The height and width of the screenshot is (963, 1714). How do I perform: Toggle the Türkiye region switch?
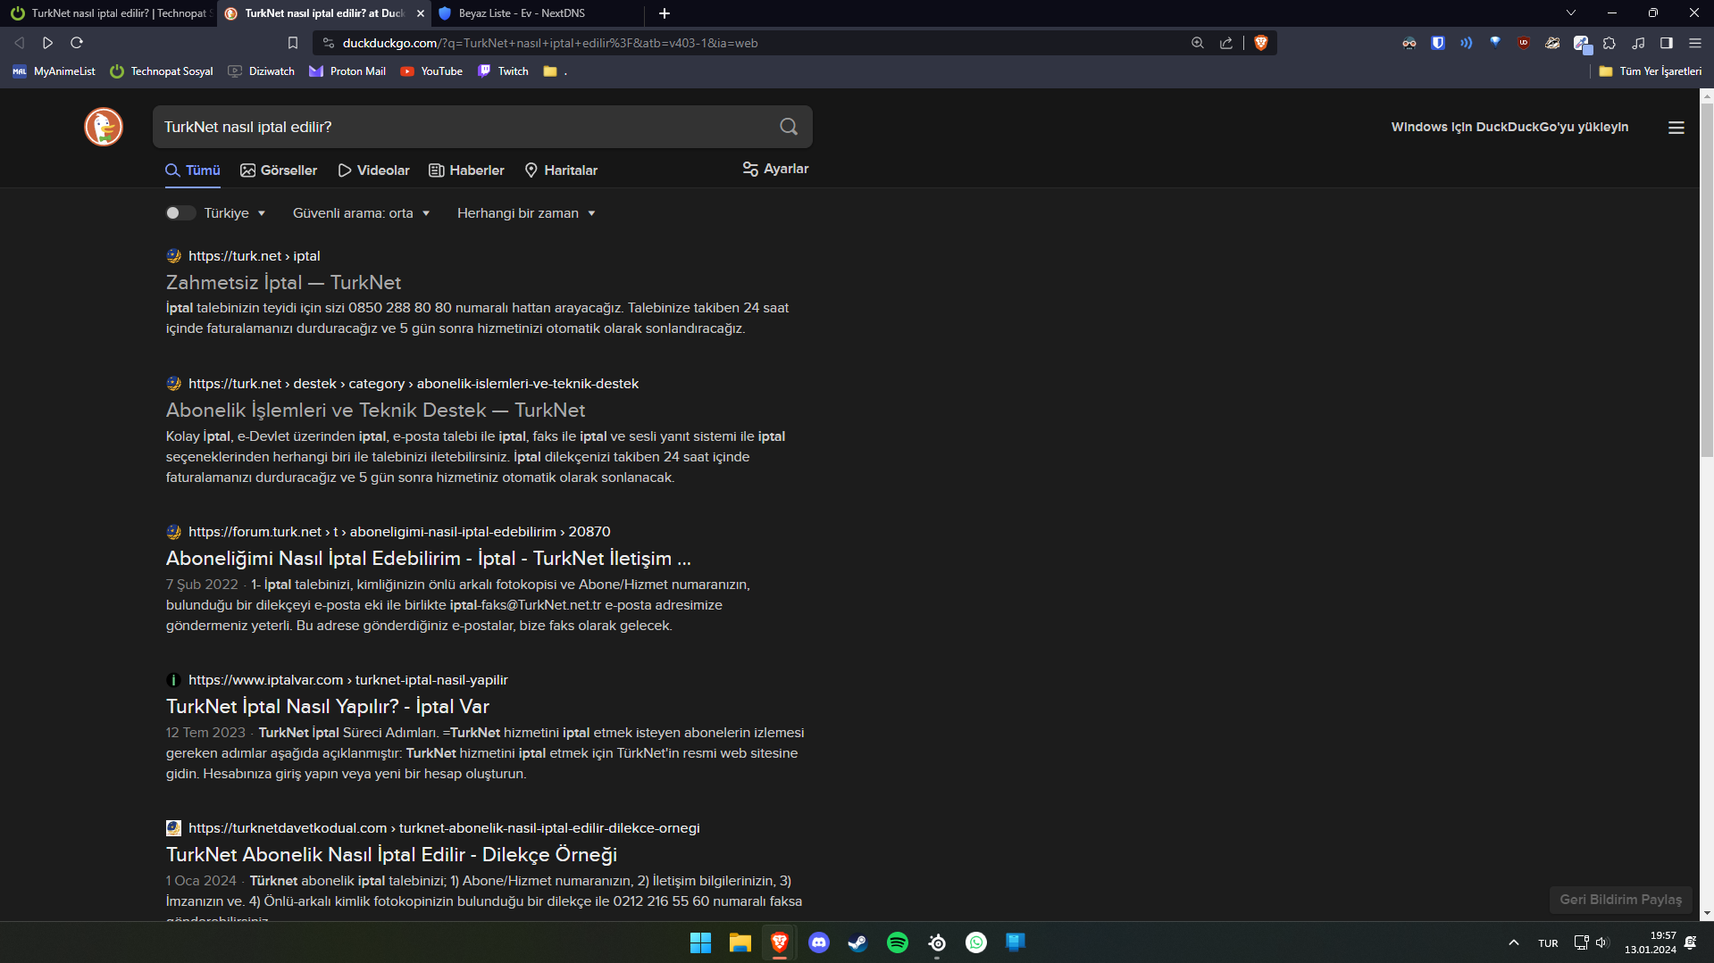(x=180, y=213)
